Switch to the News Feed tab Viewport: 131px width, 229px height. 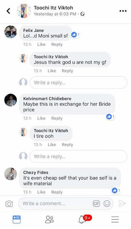point(17,219)
